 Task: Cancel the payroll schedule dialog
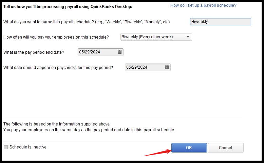tap(226, 148)
